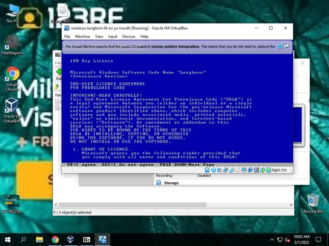Open the Action Center notifications icon
The image size is (329, 246).
[318, 240]
